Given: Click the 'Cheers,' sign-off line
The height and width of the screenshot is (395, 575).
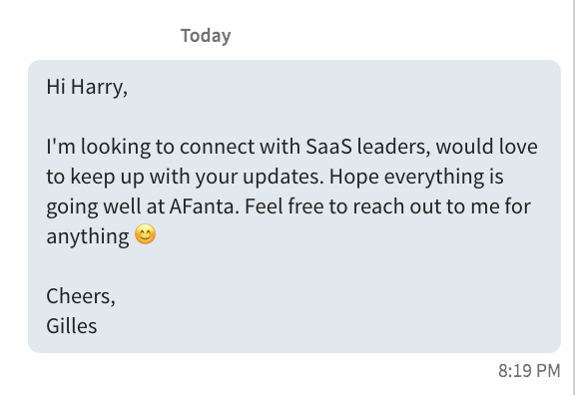Looking at the screenshot, I should 81,295.
